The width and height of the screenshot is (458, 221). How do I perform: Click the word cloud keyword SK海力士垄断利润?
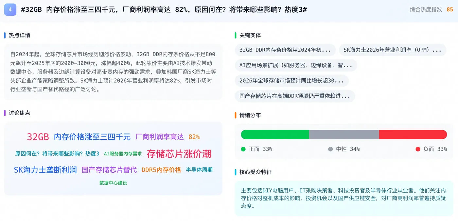coord(45,170)
